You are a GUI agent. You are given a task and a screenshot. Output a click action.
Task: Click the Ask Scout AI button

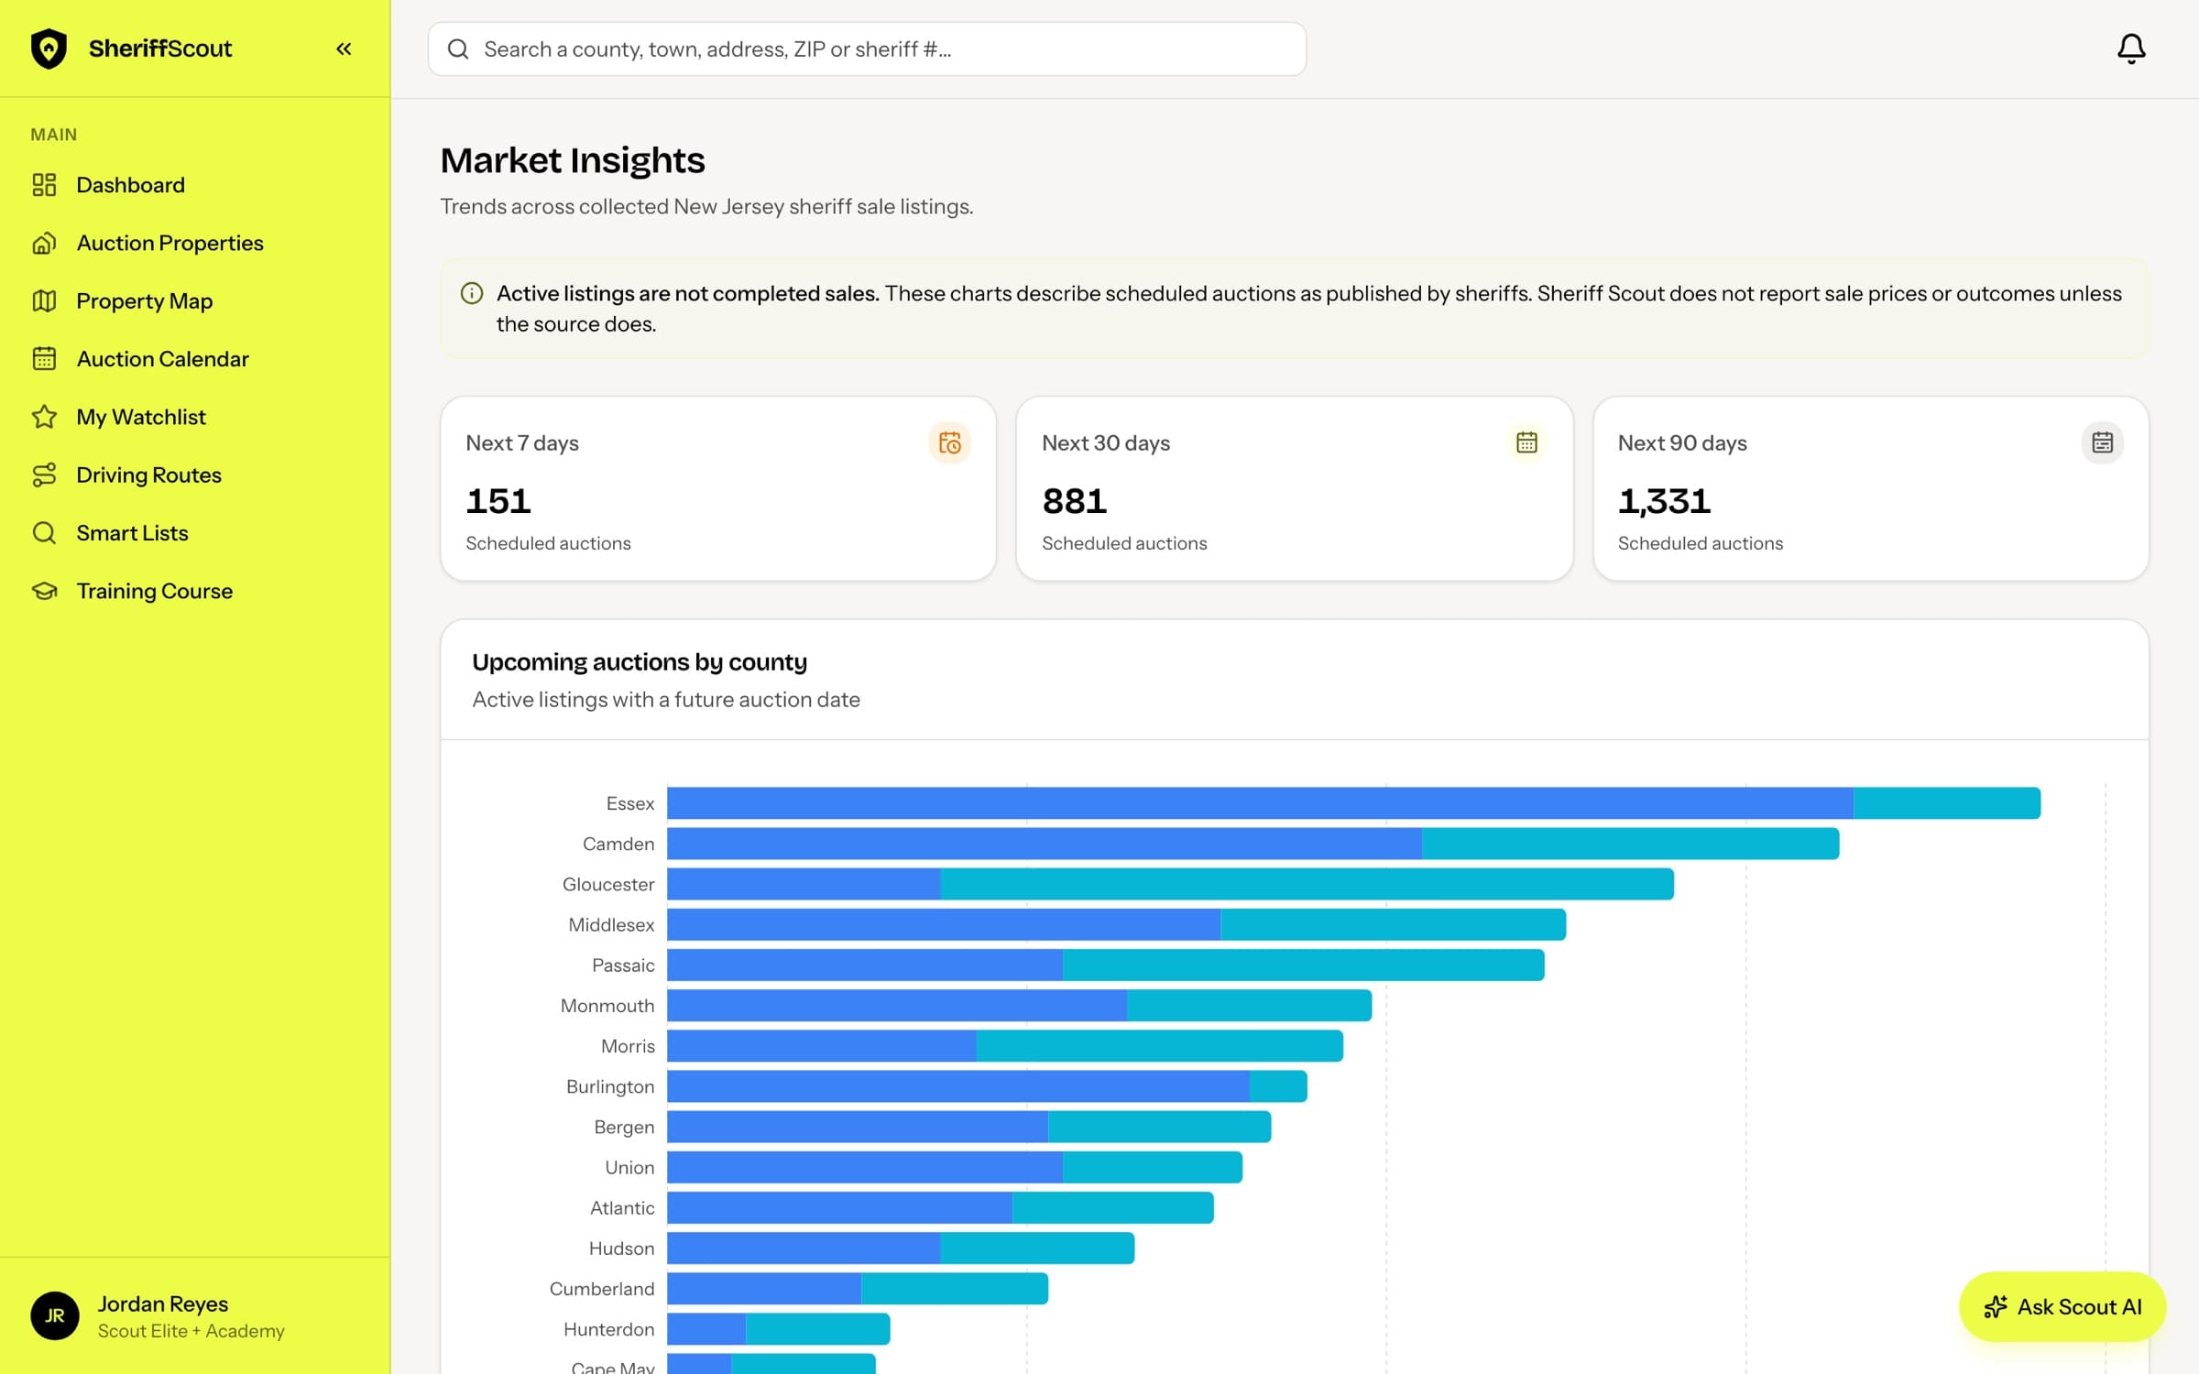pyautogui.click(x=2062, y=1306)
